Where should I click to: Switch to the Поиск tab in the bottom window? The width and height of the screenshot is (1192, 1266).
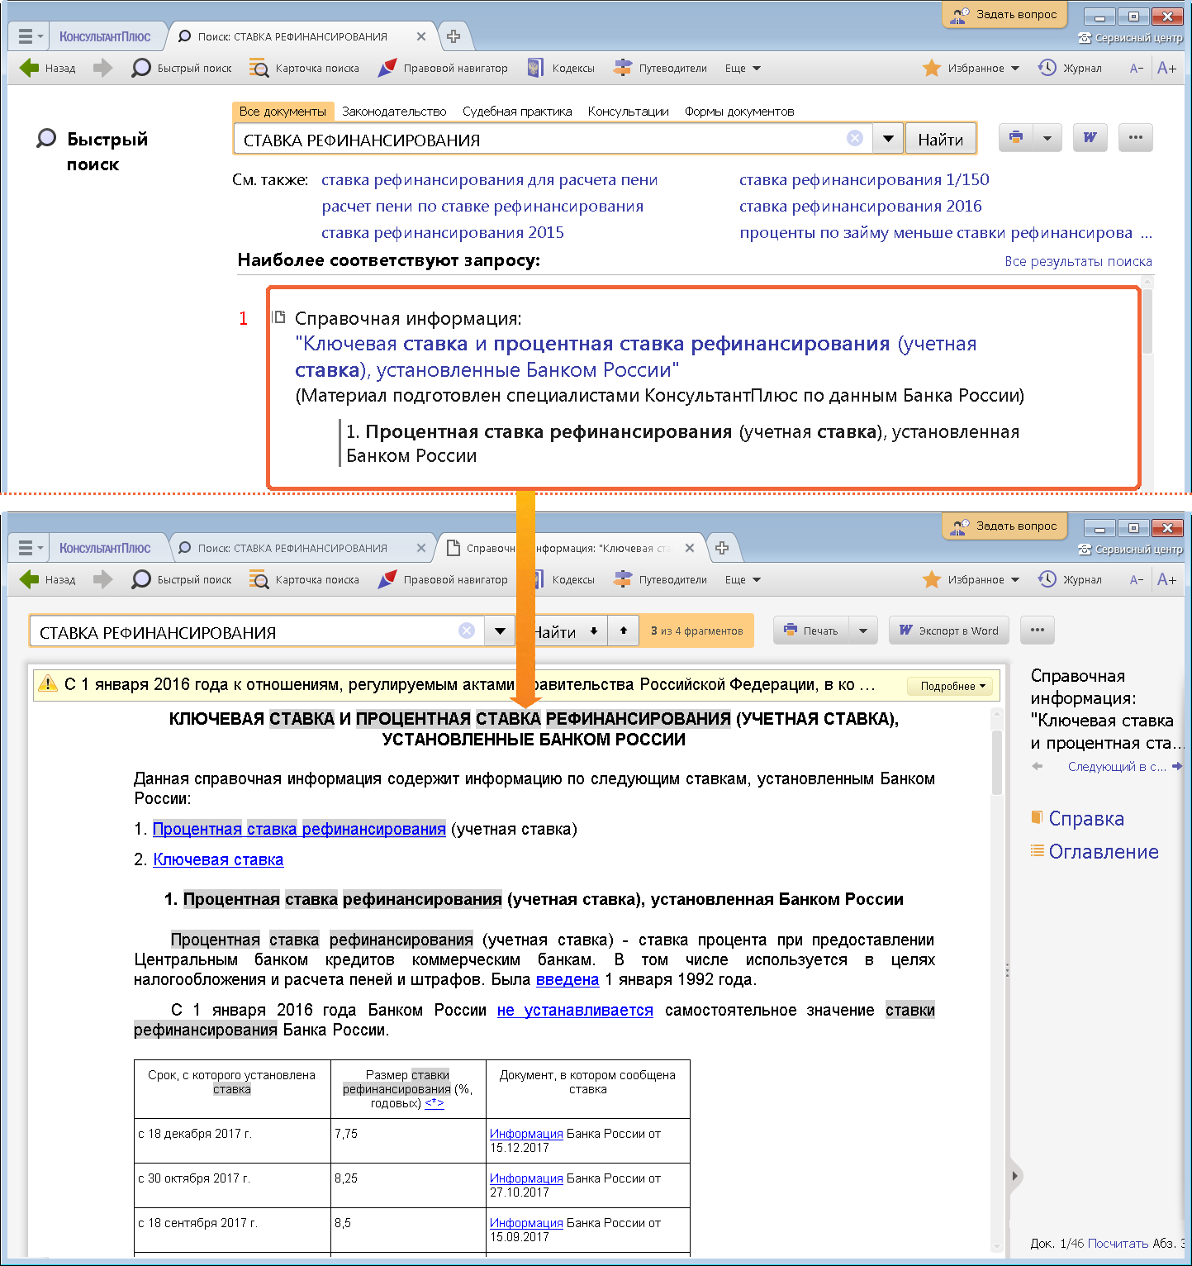pos(293,548)
